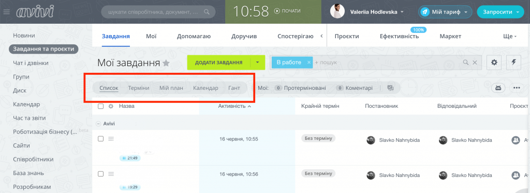Open Чат і дзвінки in the sidebar

tap(31, 63)
